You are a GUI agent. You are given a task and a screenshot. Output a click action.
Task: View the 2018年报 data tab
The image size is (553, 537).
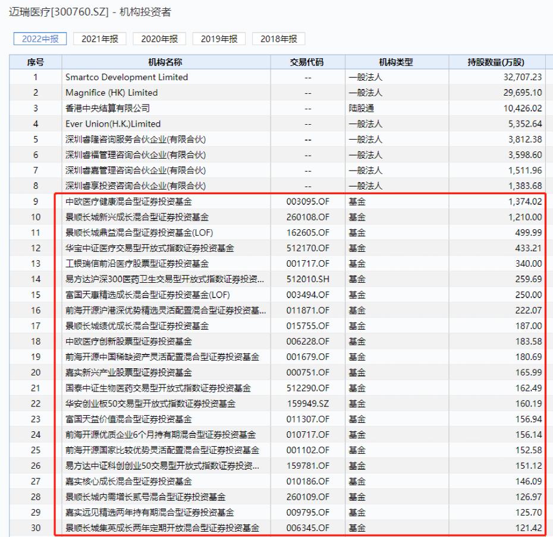click(x=278, y=39)
